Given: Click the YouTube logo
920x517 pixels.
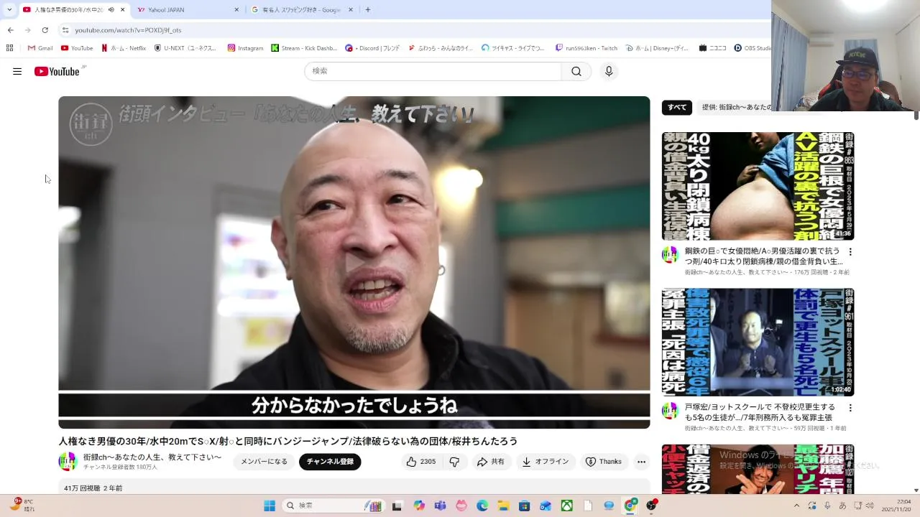Looking at the screenshot, I should (57, 71).
